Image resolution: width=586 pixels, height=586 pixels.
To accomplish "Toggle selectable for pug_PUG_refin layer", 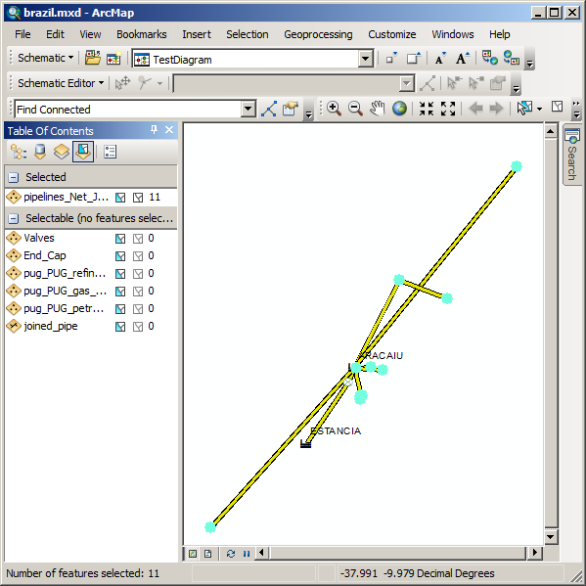I will point(120,274).
